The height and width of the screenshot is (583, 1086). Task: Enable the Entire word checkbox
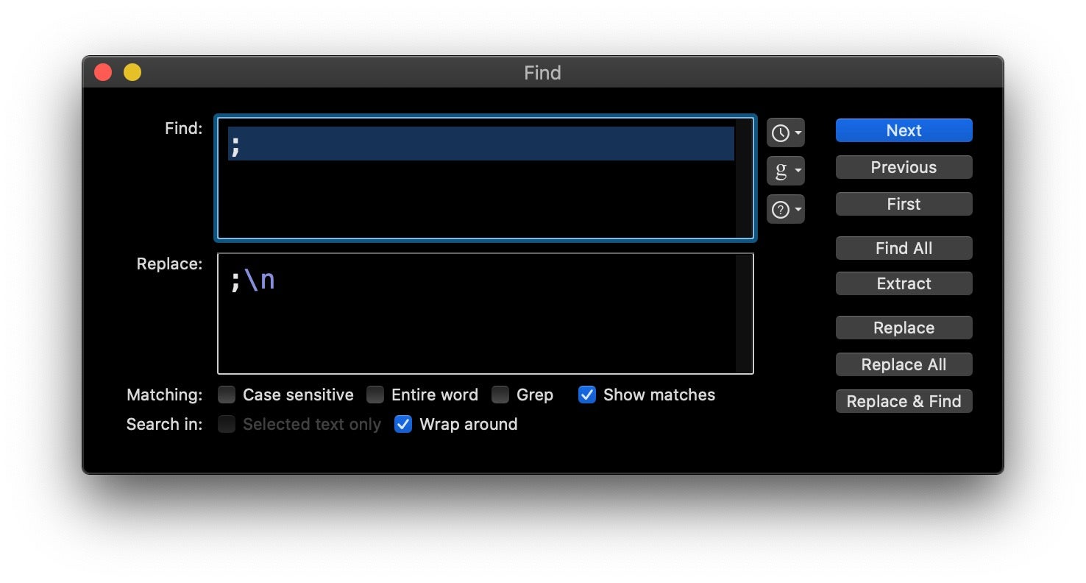(375, 395)
